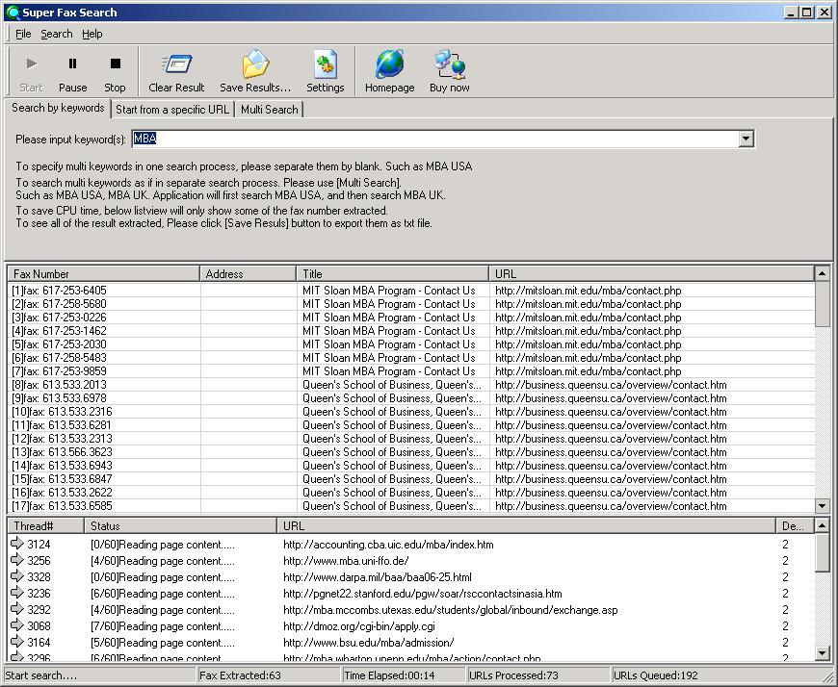
Task: Click the Pause toolbar icon
Action: [72, 72]
